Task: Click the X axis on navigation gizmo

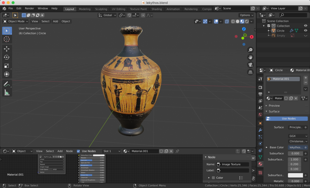Action: 251,37
